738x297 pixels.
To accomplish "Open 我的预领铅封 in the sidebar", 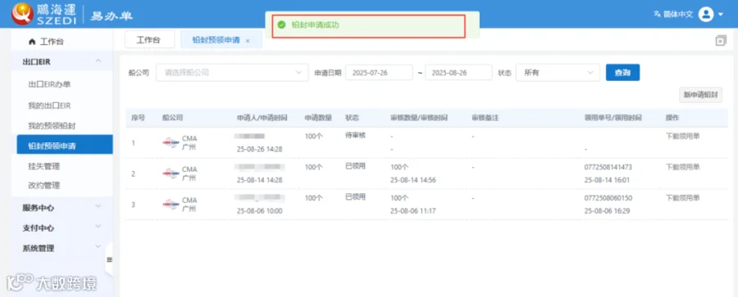I will 52,125.
